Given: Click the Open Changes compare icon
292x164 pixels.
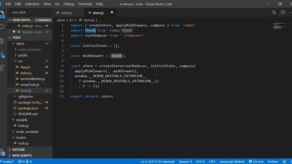Looking at the screenshot, I should (274, 12).
